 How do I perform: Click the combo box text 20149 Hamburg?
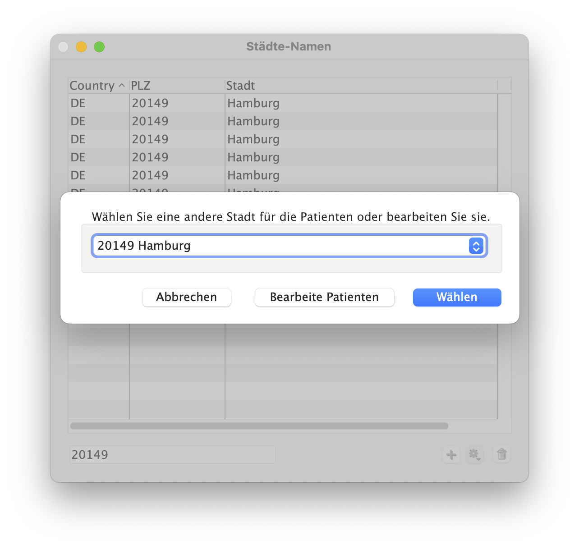[x=144, y=246]
